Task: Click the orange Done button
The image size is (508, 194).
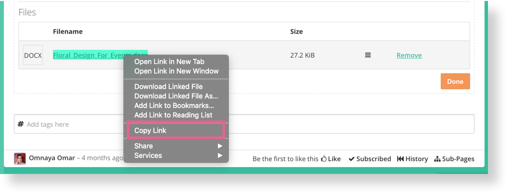Action: pyautogui.click(x=455, y=81)
